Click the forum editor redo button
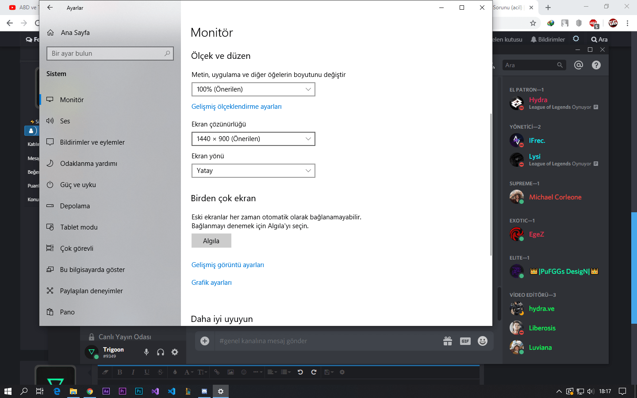637x398 pixels. click(x=314, y=372)
